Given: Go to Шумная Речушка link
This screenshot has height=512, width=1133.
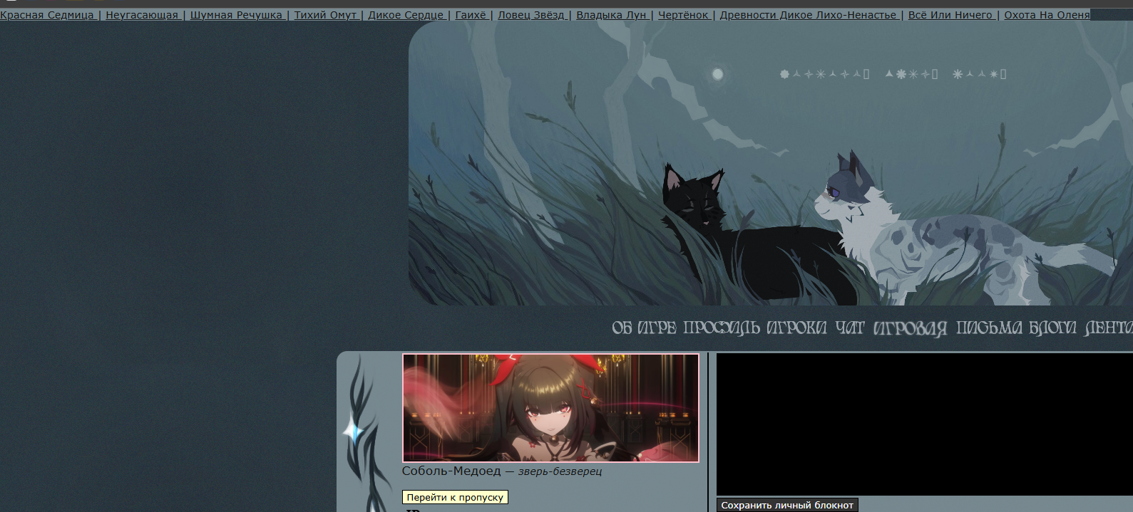Looking at the screenshot, I should 236,15.
